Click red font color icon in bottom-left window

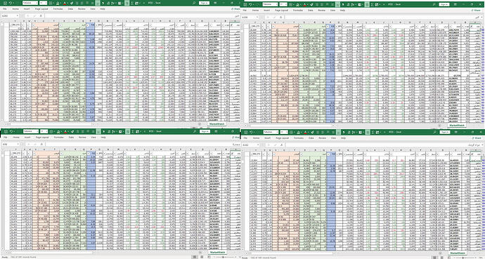[x=65, y=131]
